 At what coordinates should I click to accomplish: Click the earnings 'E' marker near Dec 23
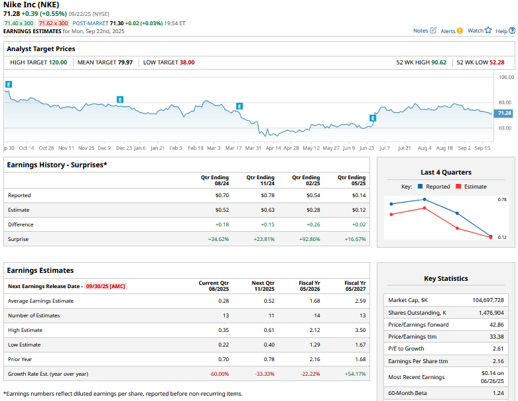tap(120, 100)
